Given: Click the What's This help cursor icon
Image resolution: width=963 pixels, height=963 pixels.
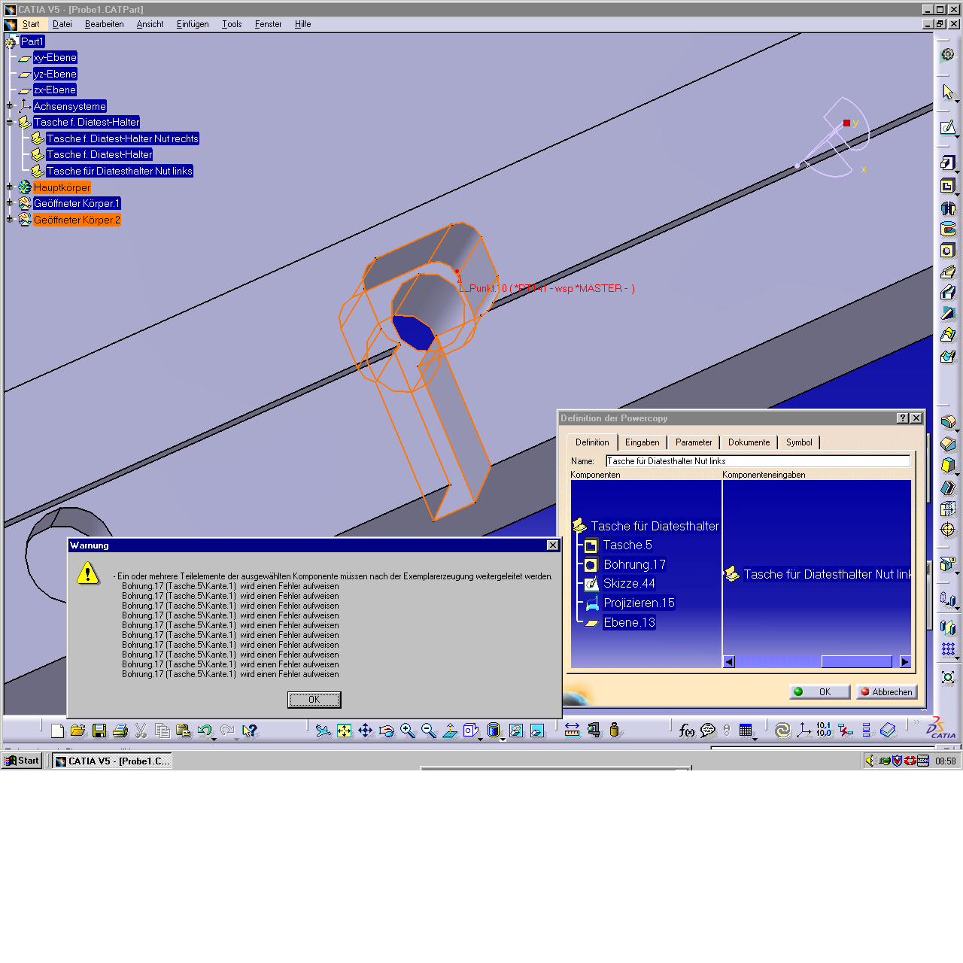Looking at the screenshot, I should [250, 731].
